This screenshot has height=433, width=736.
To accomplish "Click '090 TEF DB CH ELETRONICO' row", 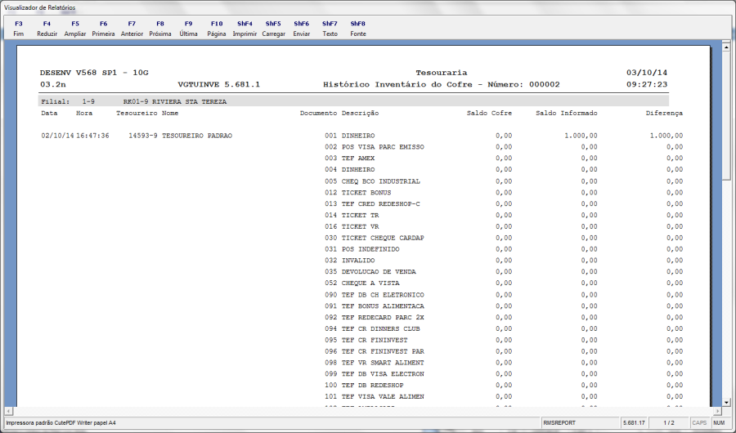I will pyautogui.click(x=374, y=295).
